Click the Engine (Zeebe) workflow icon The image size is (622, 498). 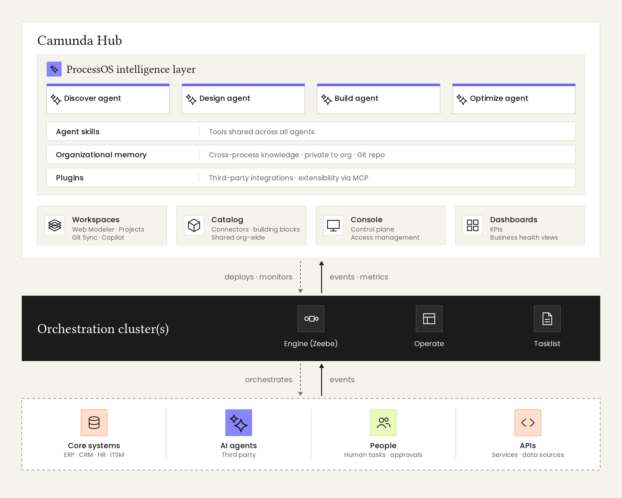pos(311,319)
